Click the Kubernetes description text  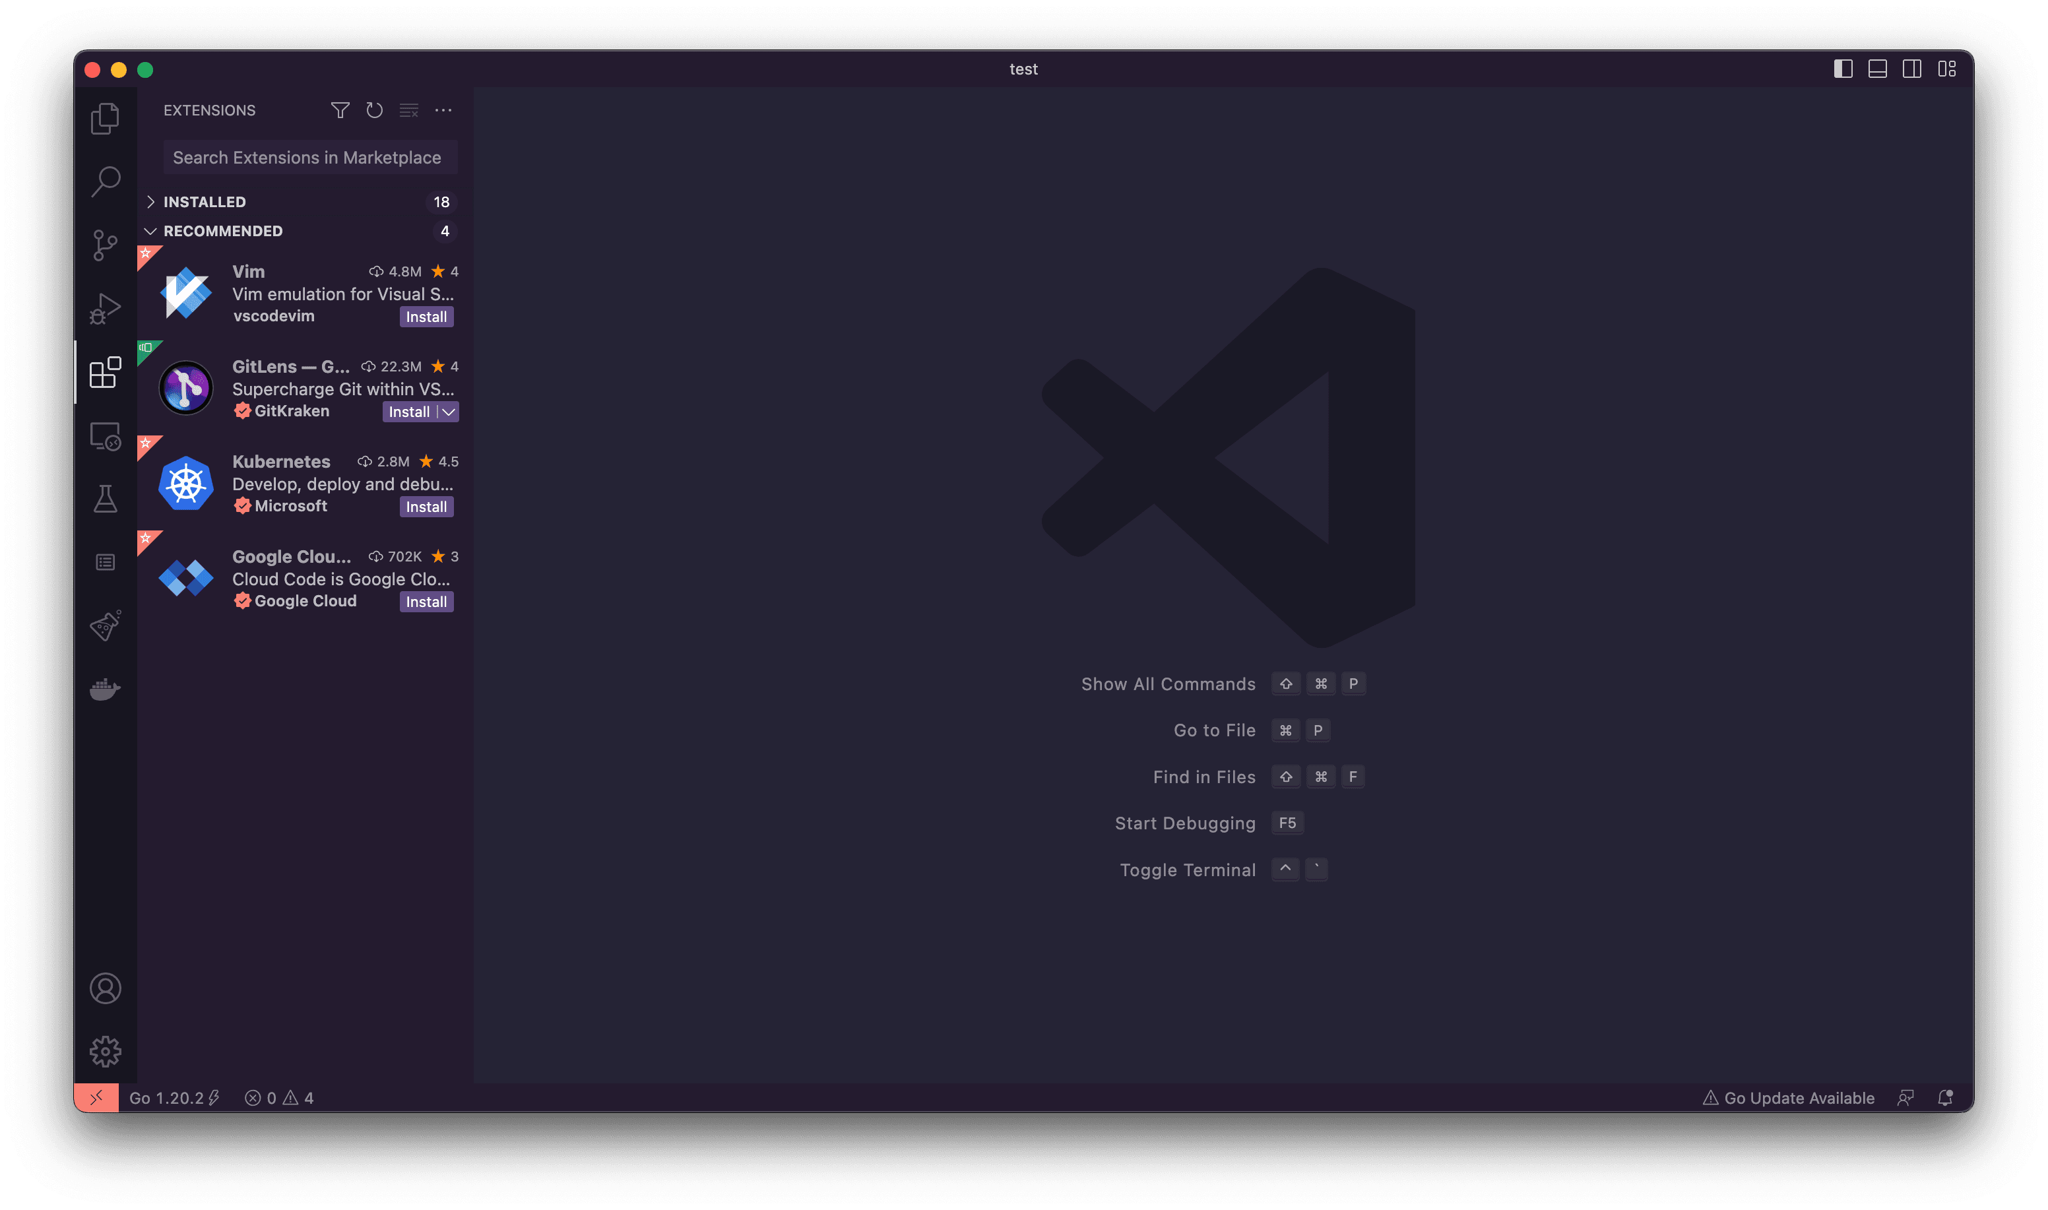342,484
